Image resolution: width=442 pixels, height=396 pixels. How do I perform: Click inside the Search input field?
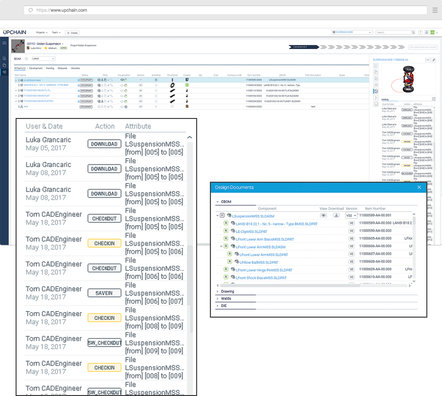click(x=395, y=32)
